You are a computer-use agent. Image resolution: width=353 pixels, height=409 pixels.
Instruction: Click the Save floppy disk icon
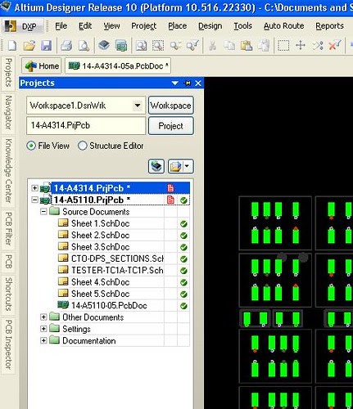pyautogui.click(x=47, y=46)
